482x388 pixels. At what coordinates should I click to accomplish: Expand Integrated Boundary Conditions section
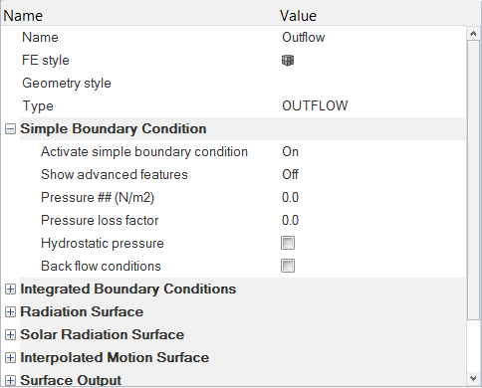click(x=10, y=290)
